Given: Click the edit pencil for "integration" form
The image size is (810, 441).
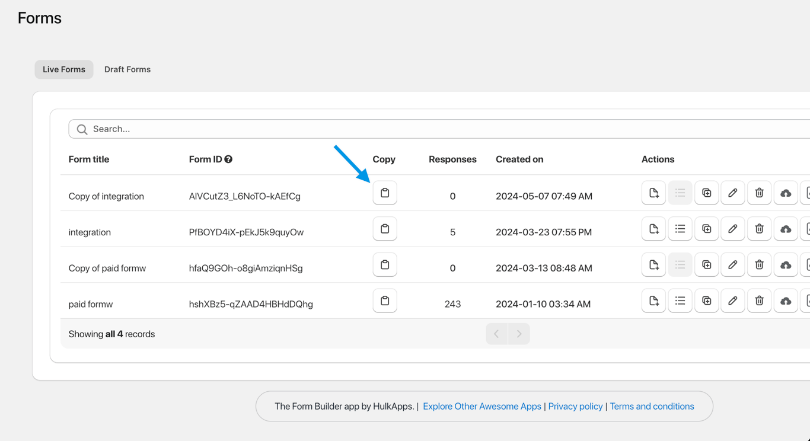Looking at the screenshot, I should coord(733,229).
